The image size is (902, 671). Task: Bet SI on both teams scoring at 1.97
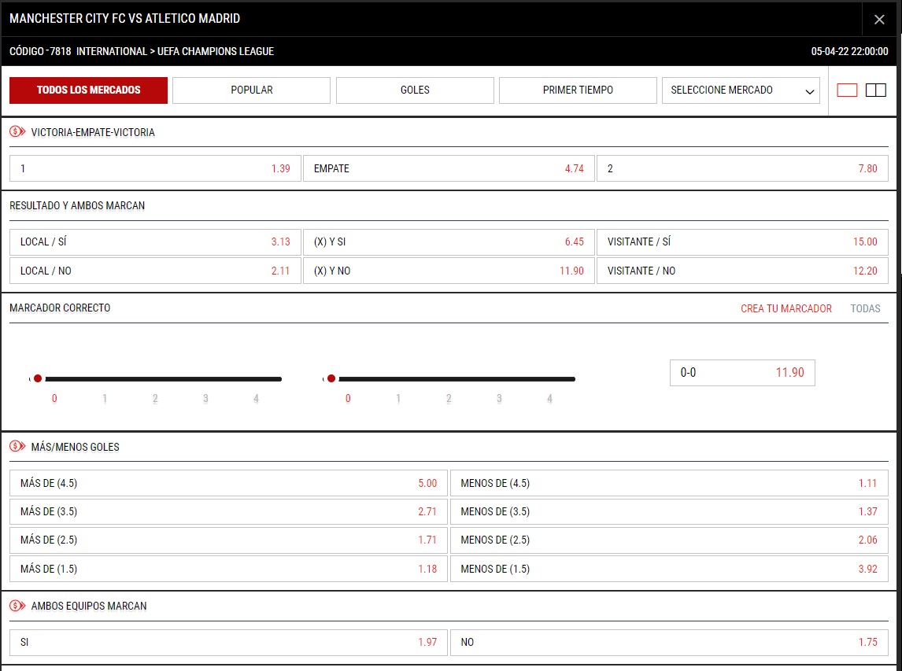[x=228, y=642]
